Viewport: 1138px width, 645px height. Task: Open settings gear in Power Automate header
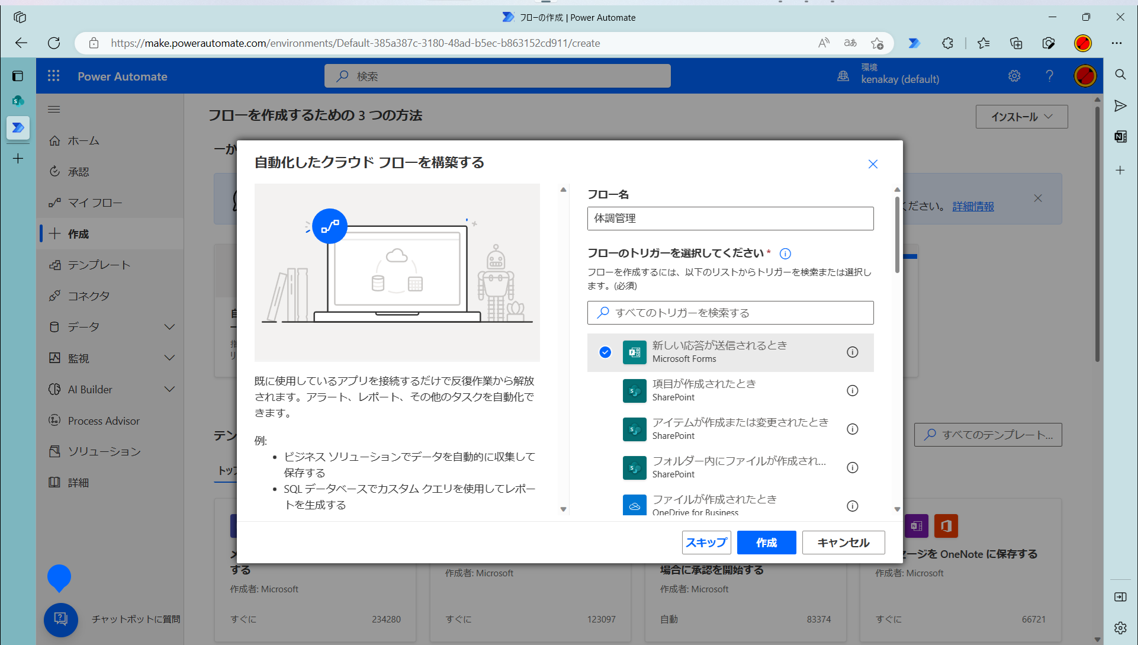pos(1014,76)
